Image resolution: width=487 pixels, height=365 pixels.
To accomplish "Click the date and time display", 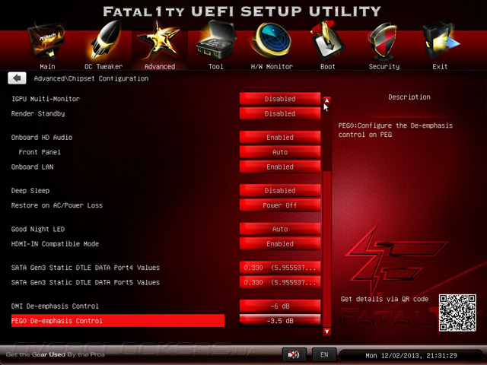I will point(411,355).
